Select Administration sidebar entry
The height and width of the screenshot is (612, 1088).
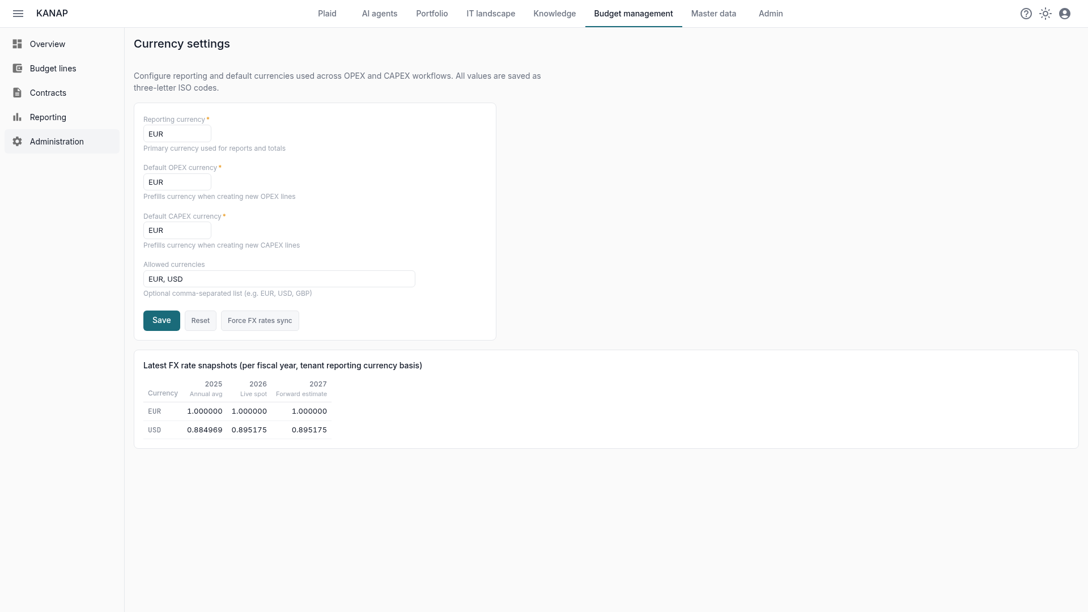click(62, 142)
